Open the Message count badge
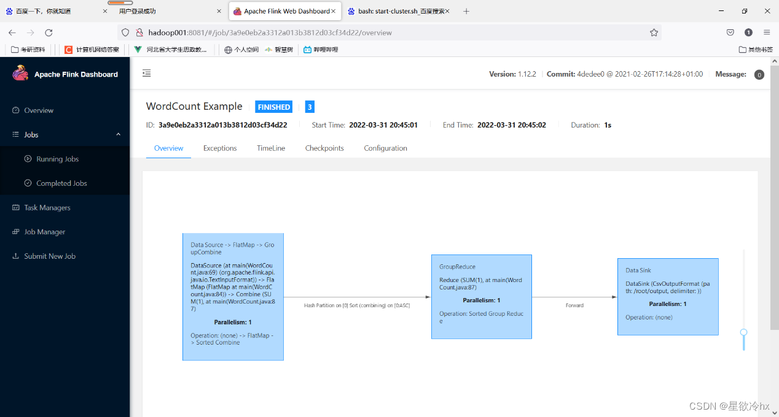The width and height of the screenshot is (779, 417). (759, 75)
